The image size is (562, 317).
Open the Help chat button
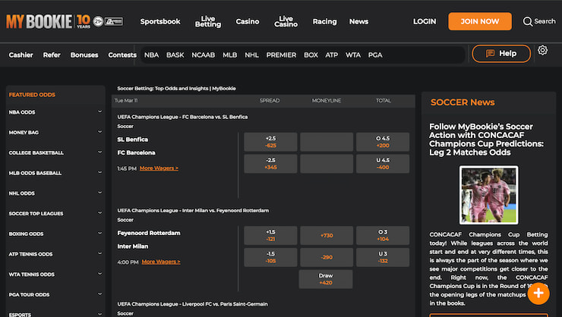(x=501, y=54)
